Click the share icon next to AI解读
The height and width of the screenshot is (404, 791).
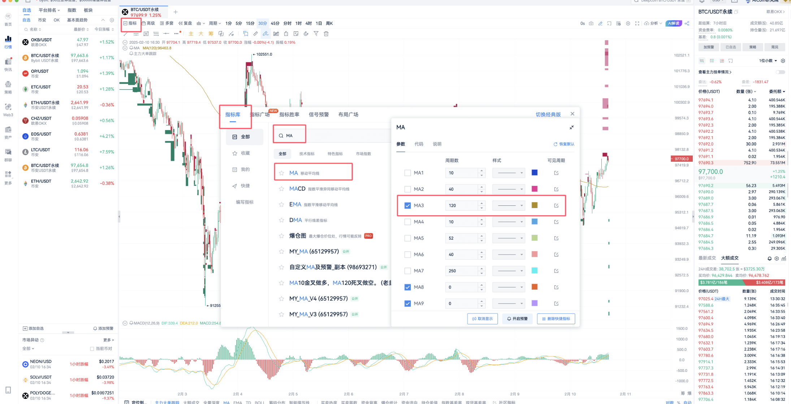click(x=687, y=23)
